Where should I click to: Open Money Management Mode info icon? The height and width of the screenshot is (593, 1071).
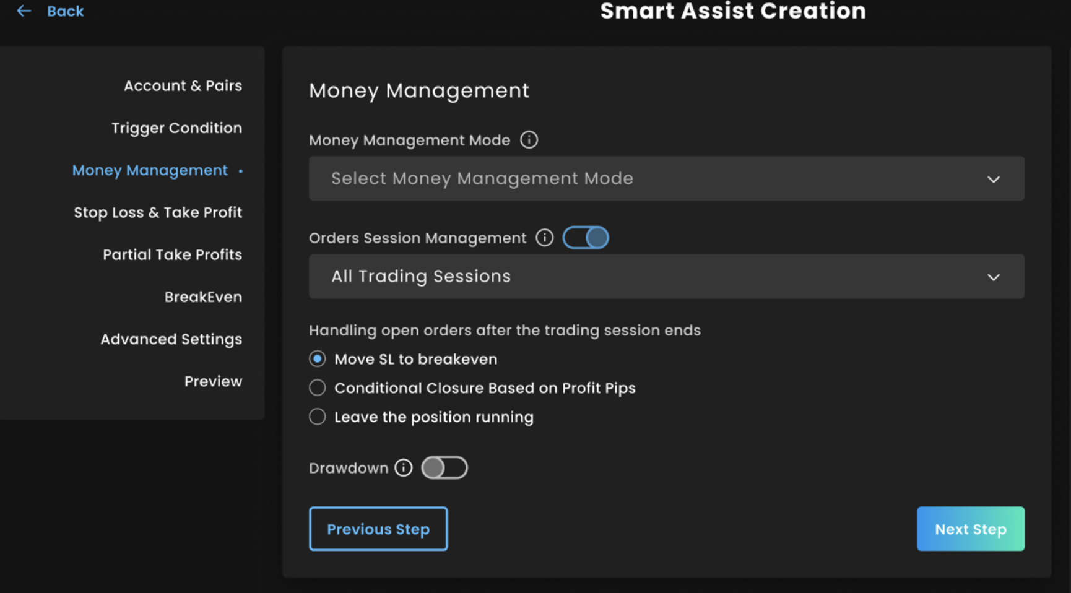tap(529, 140)
